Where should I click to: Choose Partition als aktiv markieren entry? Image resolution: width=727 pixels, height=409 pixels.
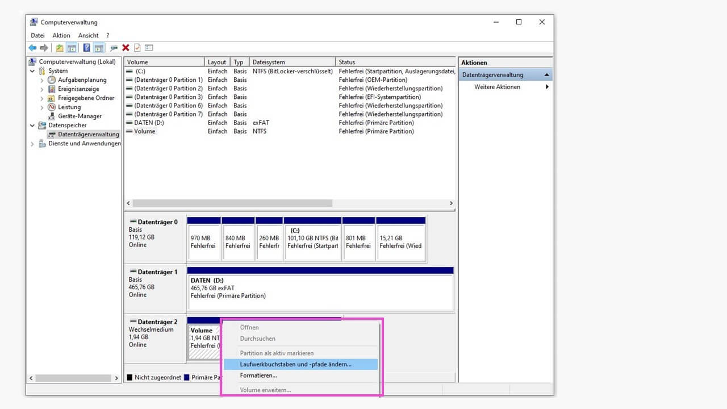300,353
